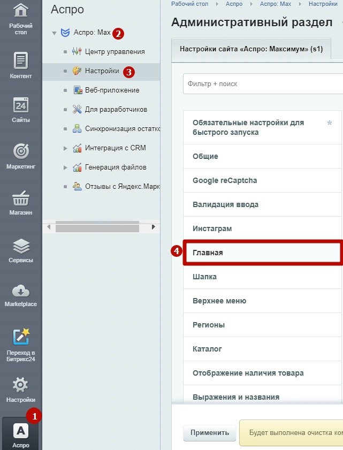Open Отзывы с Яндекс.Маркет tree item

123,187
